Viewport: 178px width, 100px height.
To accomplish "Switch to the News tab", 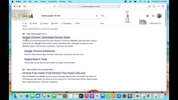I will click(55, 23).
